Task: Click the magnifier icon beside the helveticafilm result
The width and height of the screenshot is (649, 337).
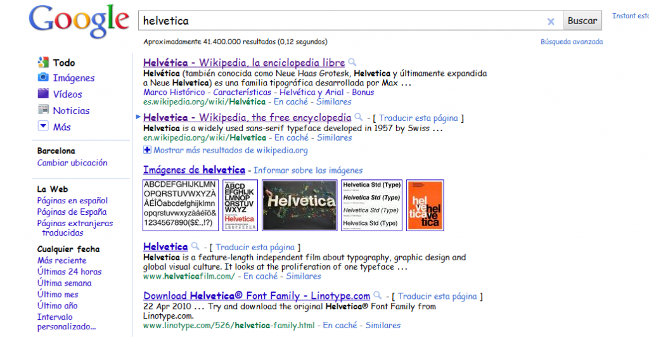Action: coord(195,246)
